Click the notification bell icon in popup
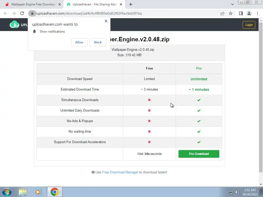The image size is (263, 197). [x=34, y=32]
